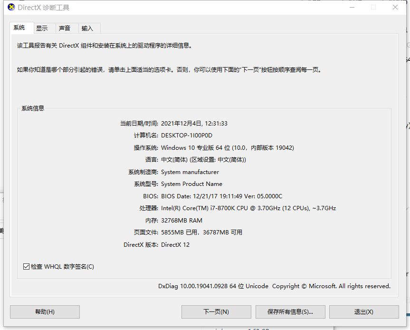Close the DirectX 诊断工具 window
This screenshot has height=330, width=410.
pyautogui.click(x=395, y=7)
